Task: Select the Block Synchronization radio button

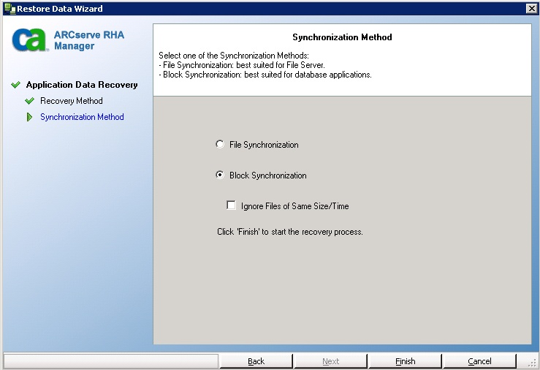Action: tap(220, 175)
